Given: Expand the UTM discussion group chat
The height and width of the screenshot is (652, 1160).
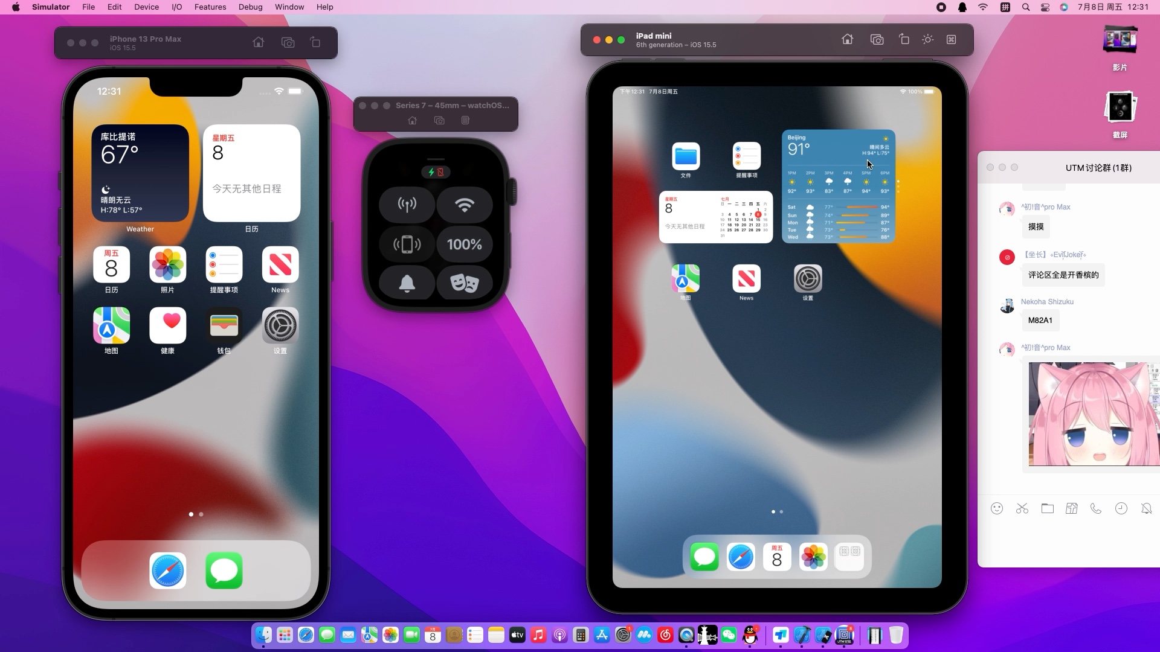Looking at the screenshot, I should [x=1016, y=167].
